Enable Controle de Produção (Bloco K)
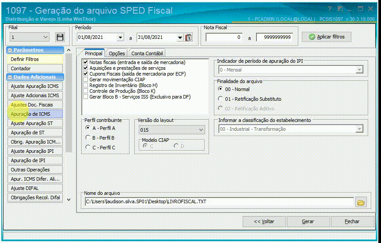The width and height of the screenshot is (381, 243). pos(86,91)
